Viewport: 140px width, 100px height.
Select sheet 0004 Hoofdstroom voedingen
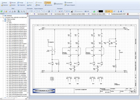point(17,28)
